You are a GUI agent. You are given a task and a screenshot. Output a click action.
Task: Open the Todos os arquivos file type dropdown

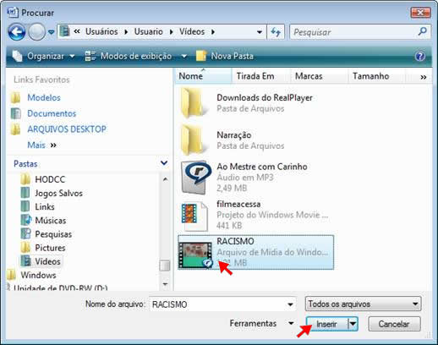click(363, 304)
